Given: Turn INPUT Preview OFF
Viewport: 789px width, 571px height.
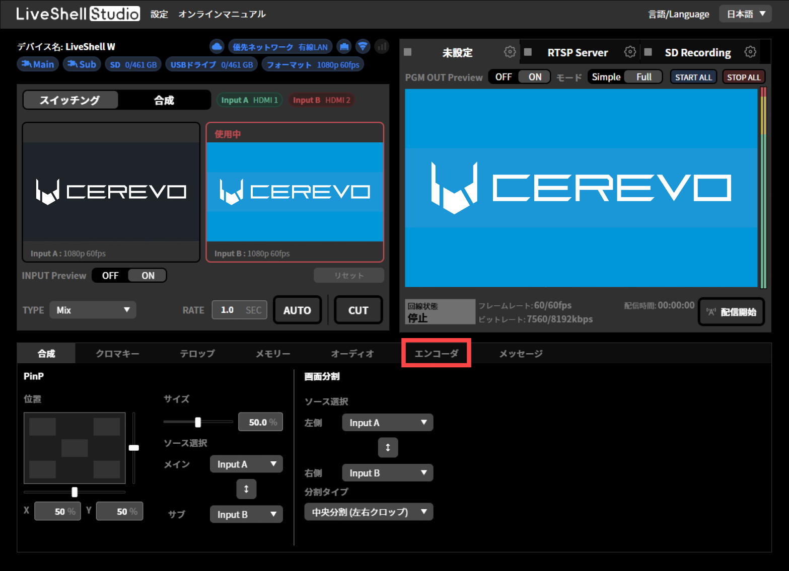Looking at the screenshot, I should tap(110, 275).
